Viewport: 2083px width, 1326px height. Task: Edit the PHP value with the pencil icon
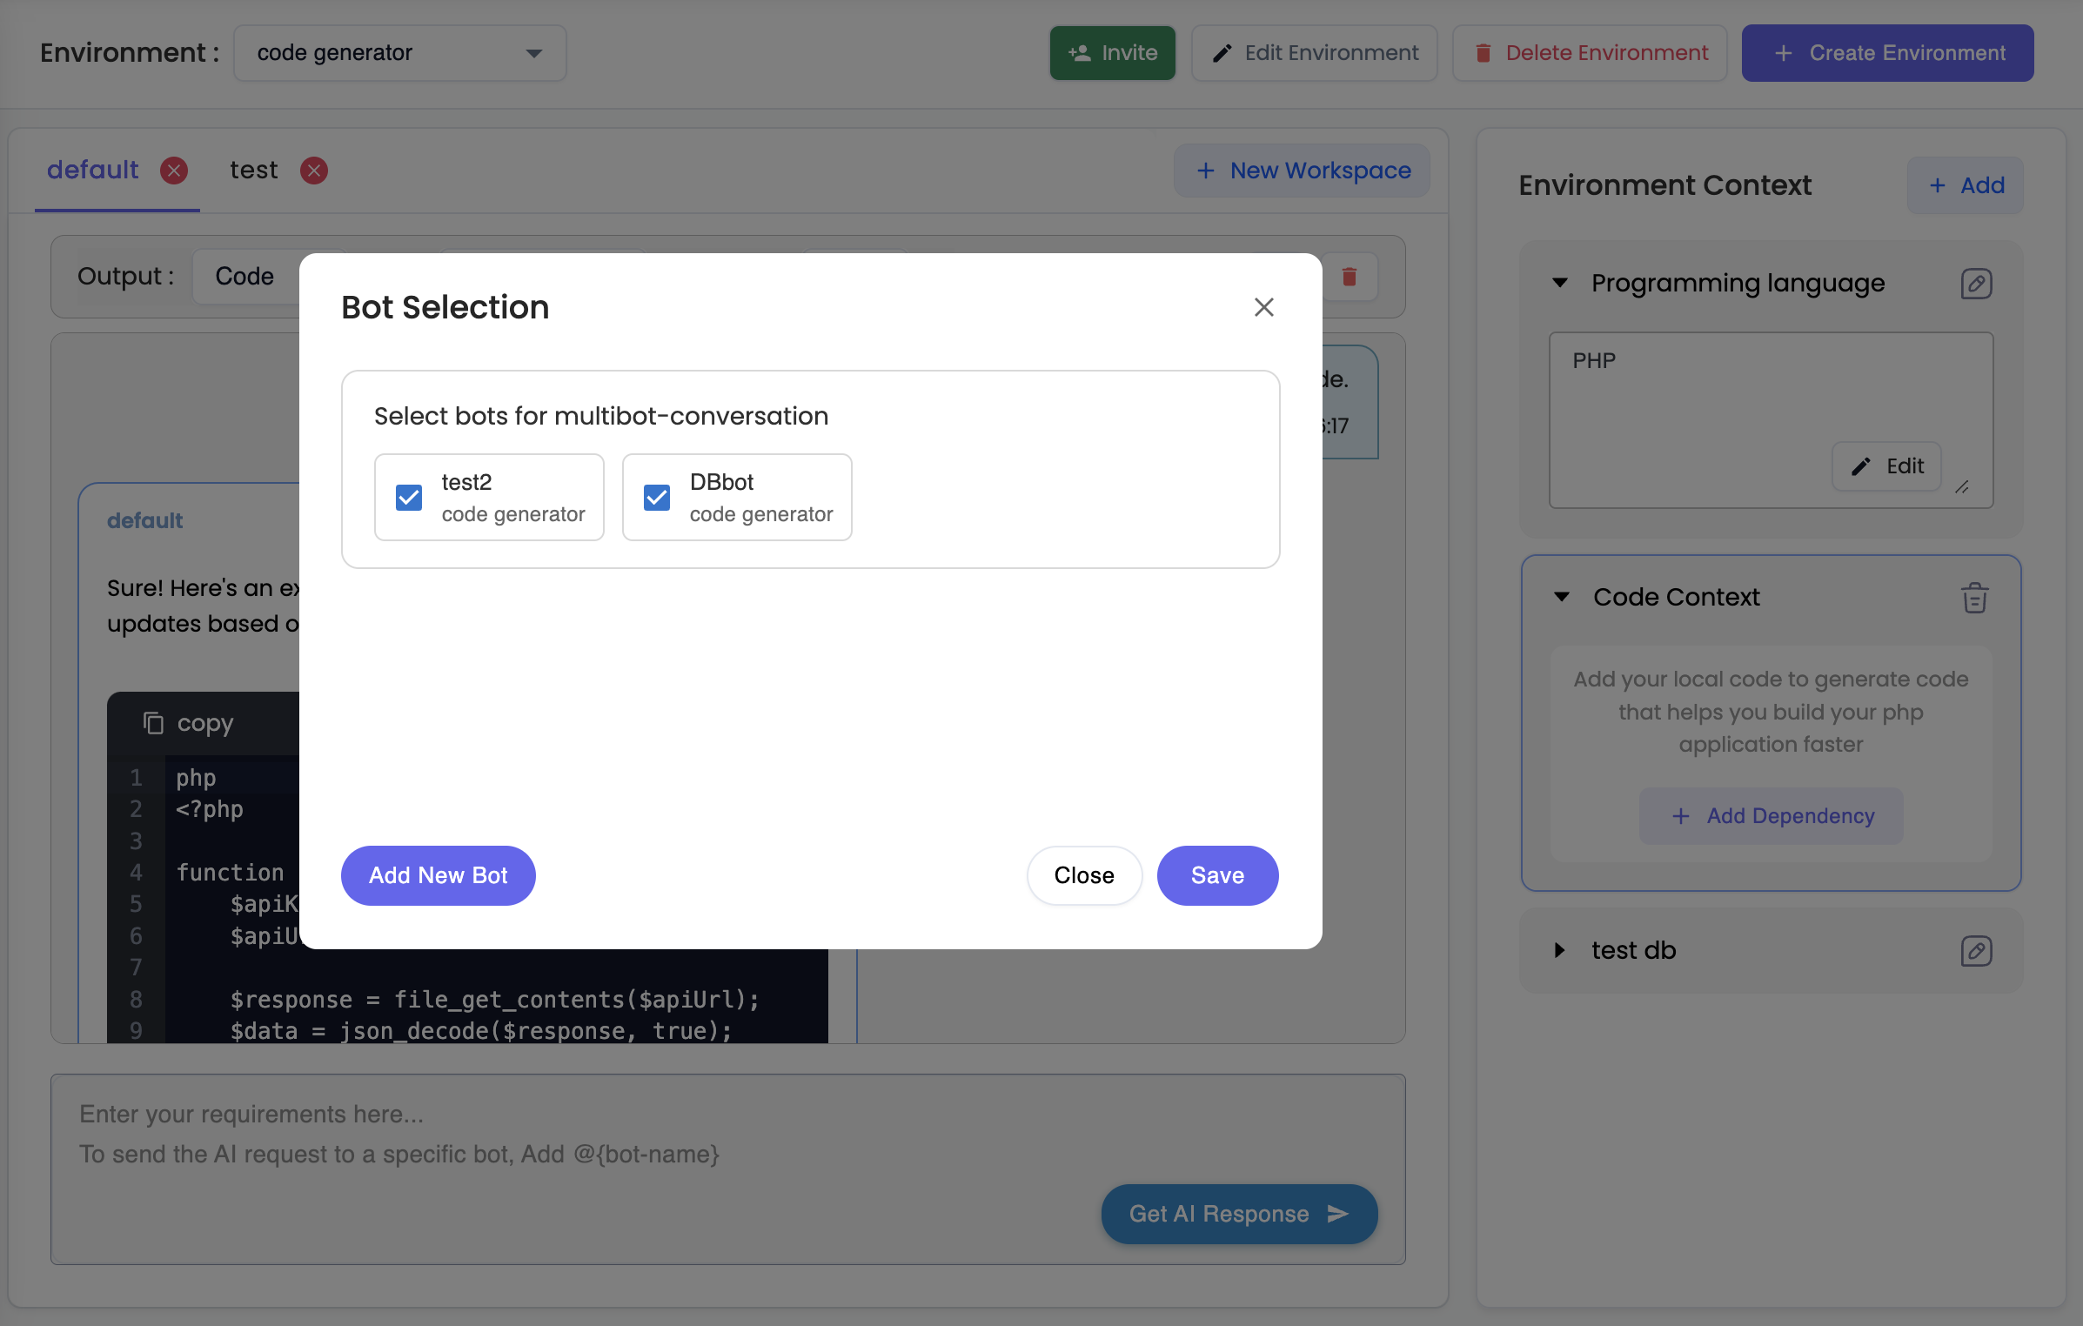click(1885, 466)
